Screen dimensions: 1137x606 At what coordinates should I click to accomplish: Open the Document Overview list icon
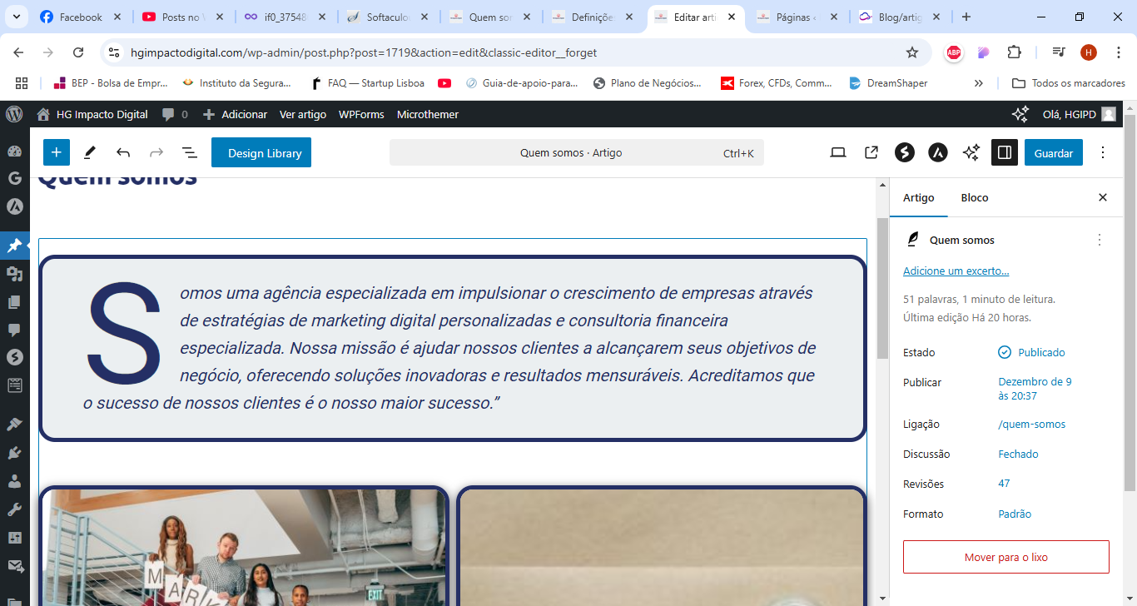point(190,152)
